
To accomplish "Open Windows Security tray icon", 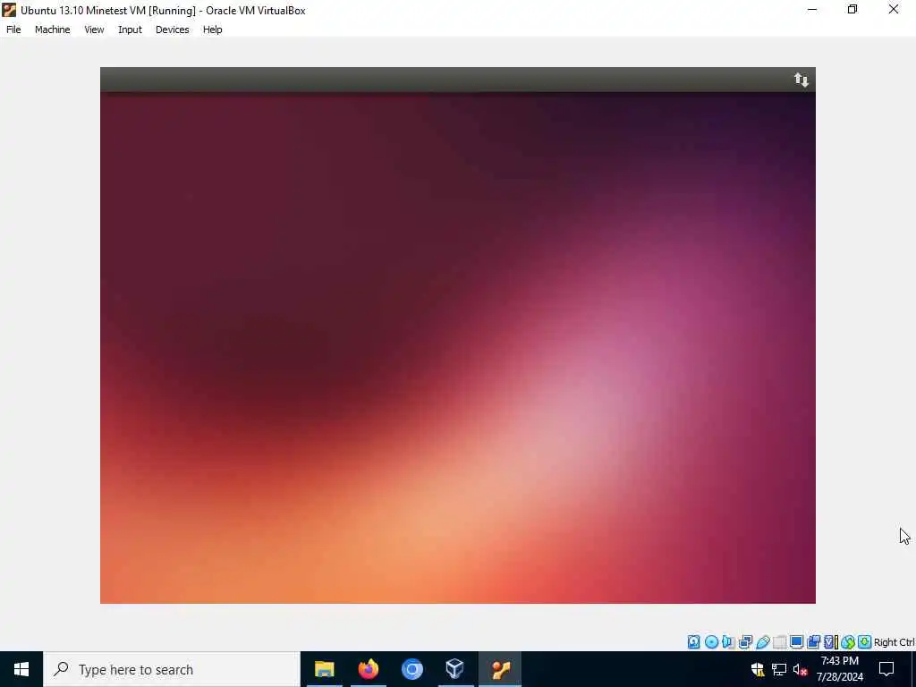I will point(758,669).
